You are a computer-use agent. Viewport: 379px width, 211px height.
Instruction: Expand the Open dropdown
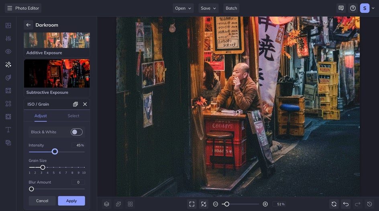pyautogui.click(x=183, y=8)
